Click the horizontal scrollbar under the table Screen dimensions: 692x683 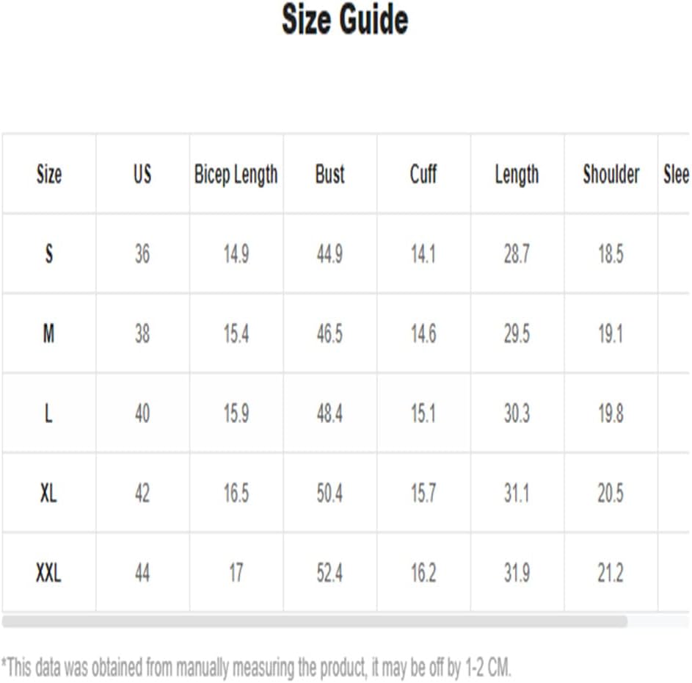click(315, 621)
